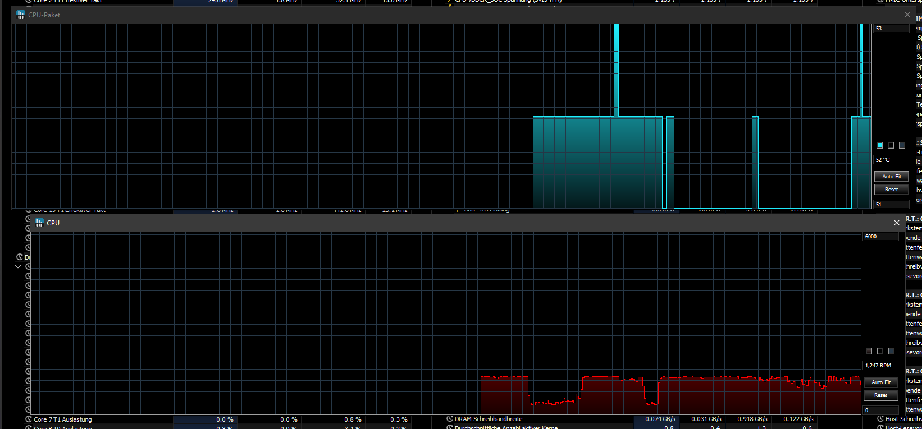Click the current value 1,247 RPM

click(x=880, y=366)
